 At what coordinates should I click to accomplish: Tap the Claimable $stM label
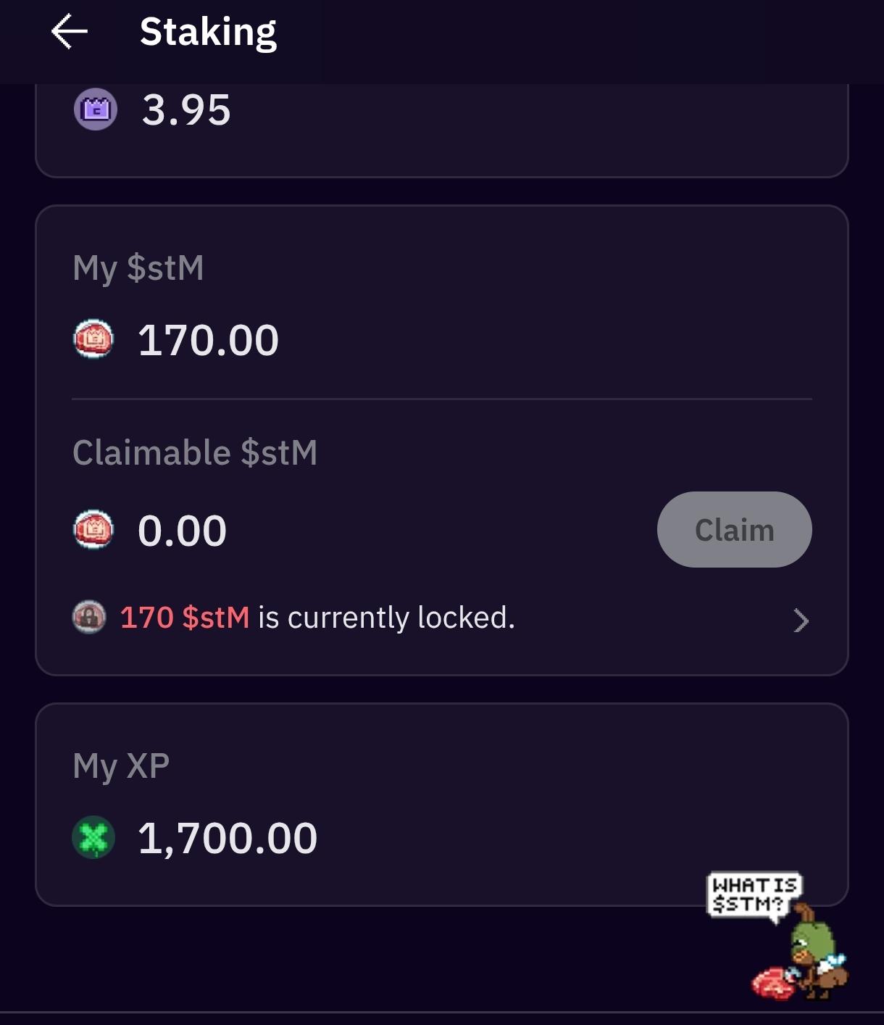pos(195,452)
